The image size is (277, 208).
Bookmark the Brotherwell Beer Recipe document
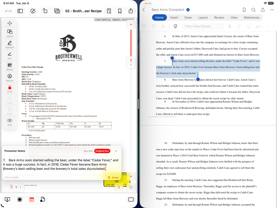point(120,11)
